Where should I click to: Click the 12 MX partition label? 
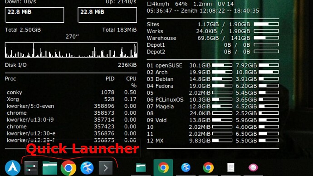155,141
